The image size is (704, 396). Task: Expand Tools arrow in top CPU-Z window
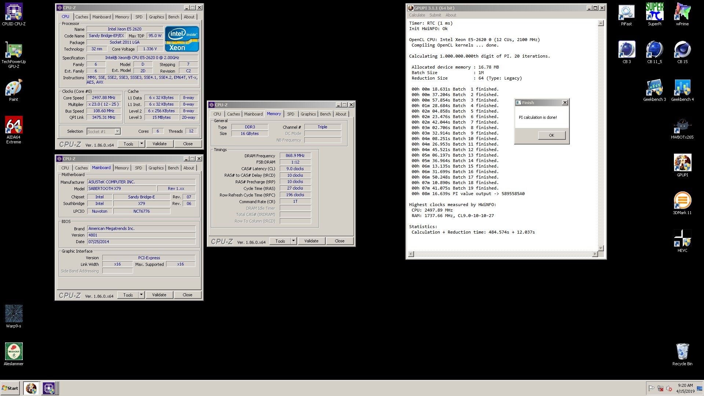pyautogui.click(x=142, y=144)
